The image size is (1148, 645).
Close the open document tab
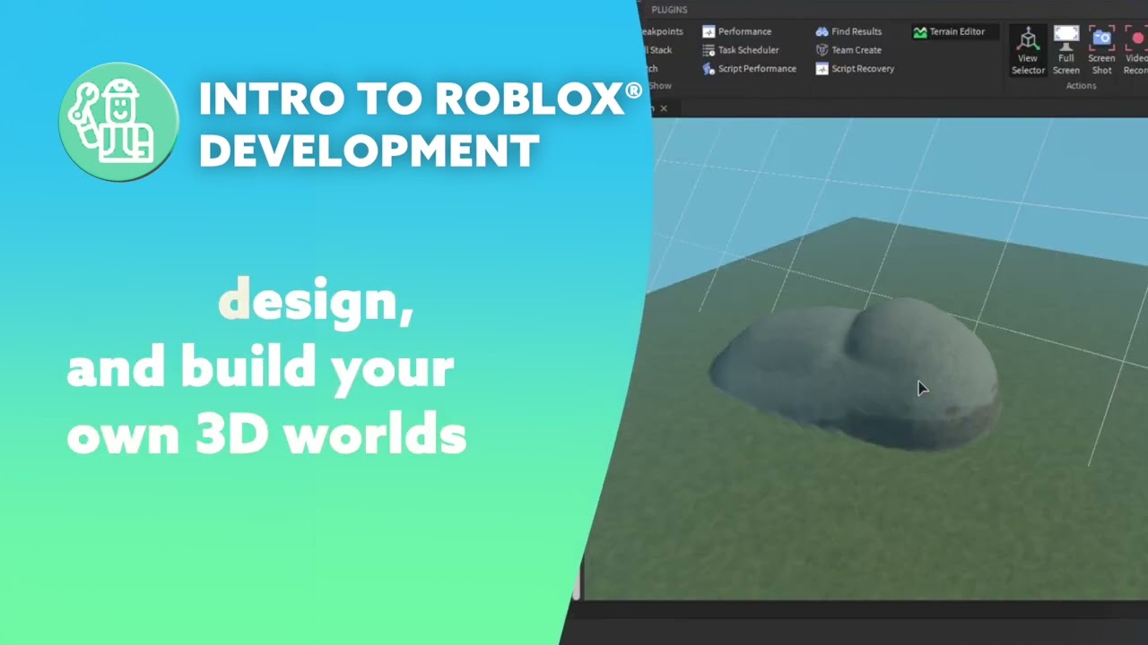(x=664, y=108)
